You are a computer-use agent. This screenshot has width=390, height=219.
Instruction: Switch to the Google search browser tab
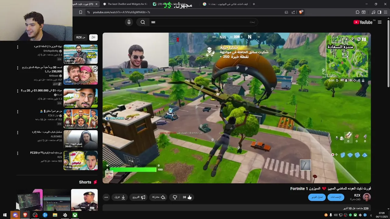[225, 4]
